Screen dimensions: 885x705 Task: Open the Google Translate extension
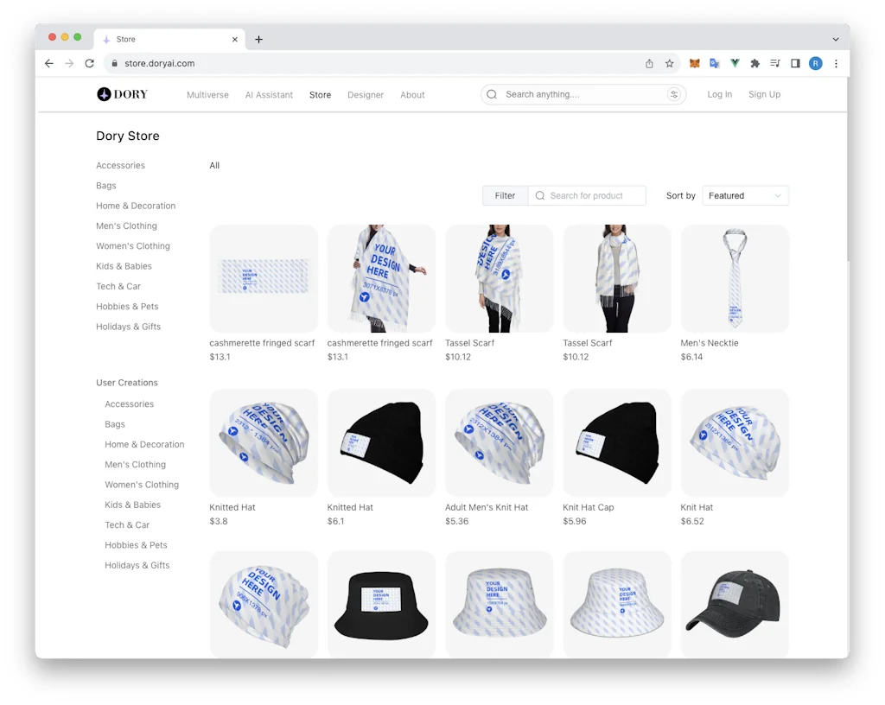[x=715, y=64]
